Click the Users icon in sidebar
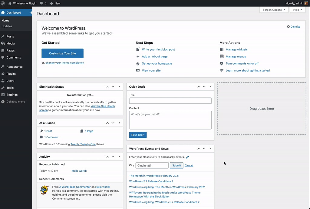Screen dimensions: 310x209 [x=3, y=81]
